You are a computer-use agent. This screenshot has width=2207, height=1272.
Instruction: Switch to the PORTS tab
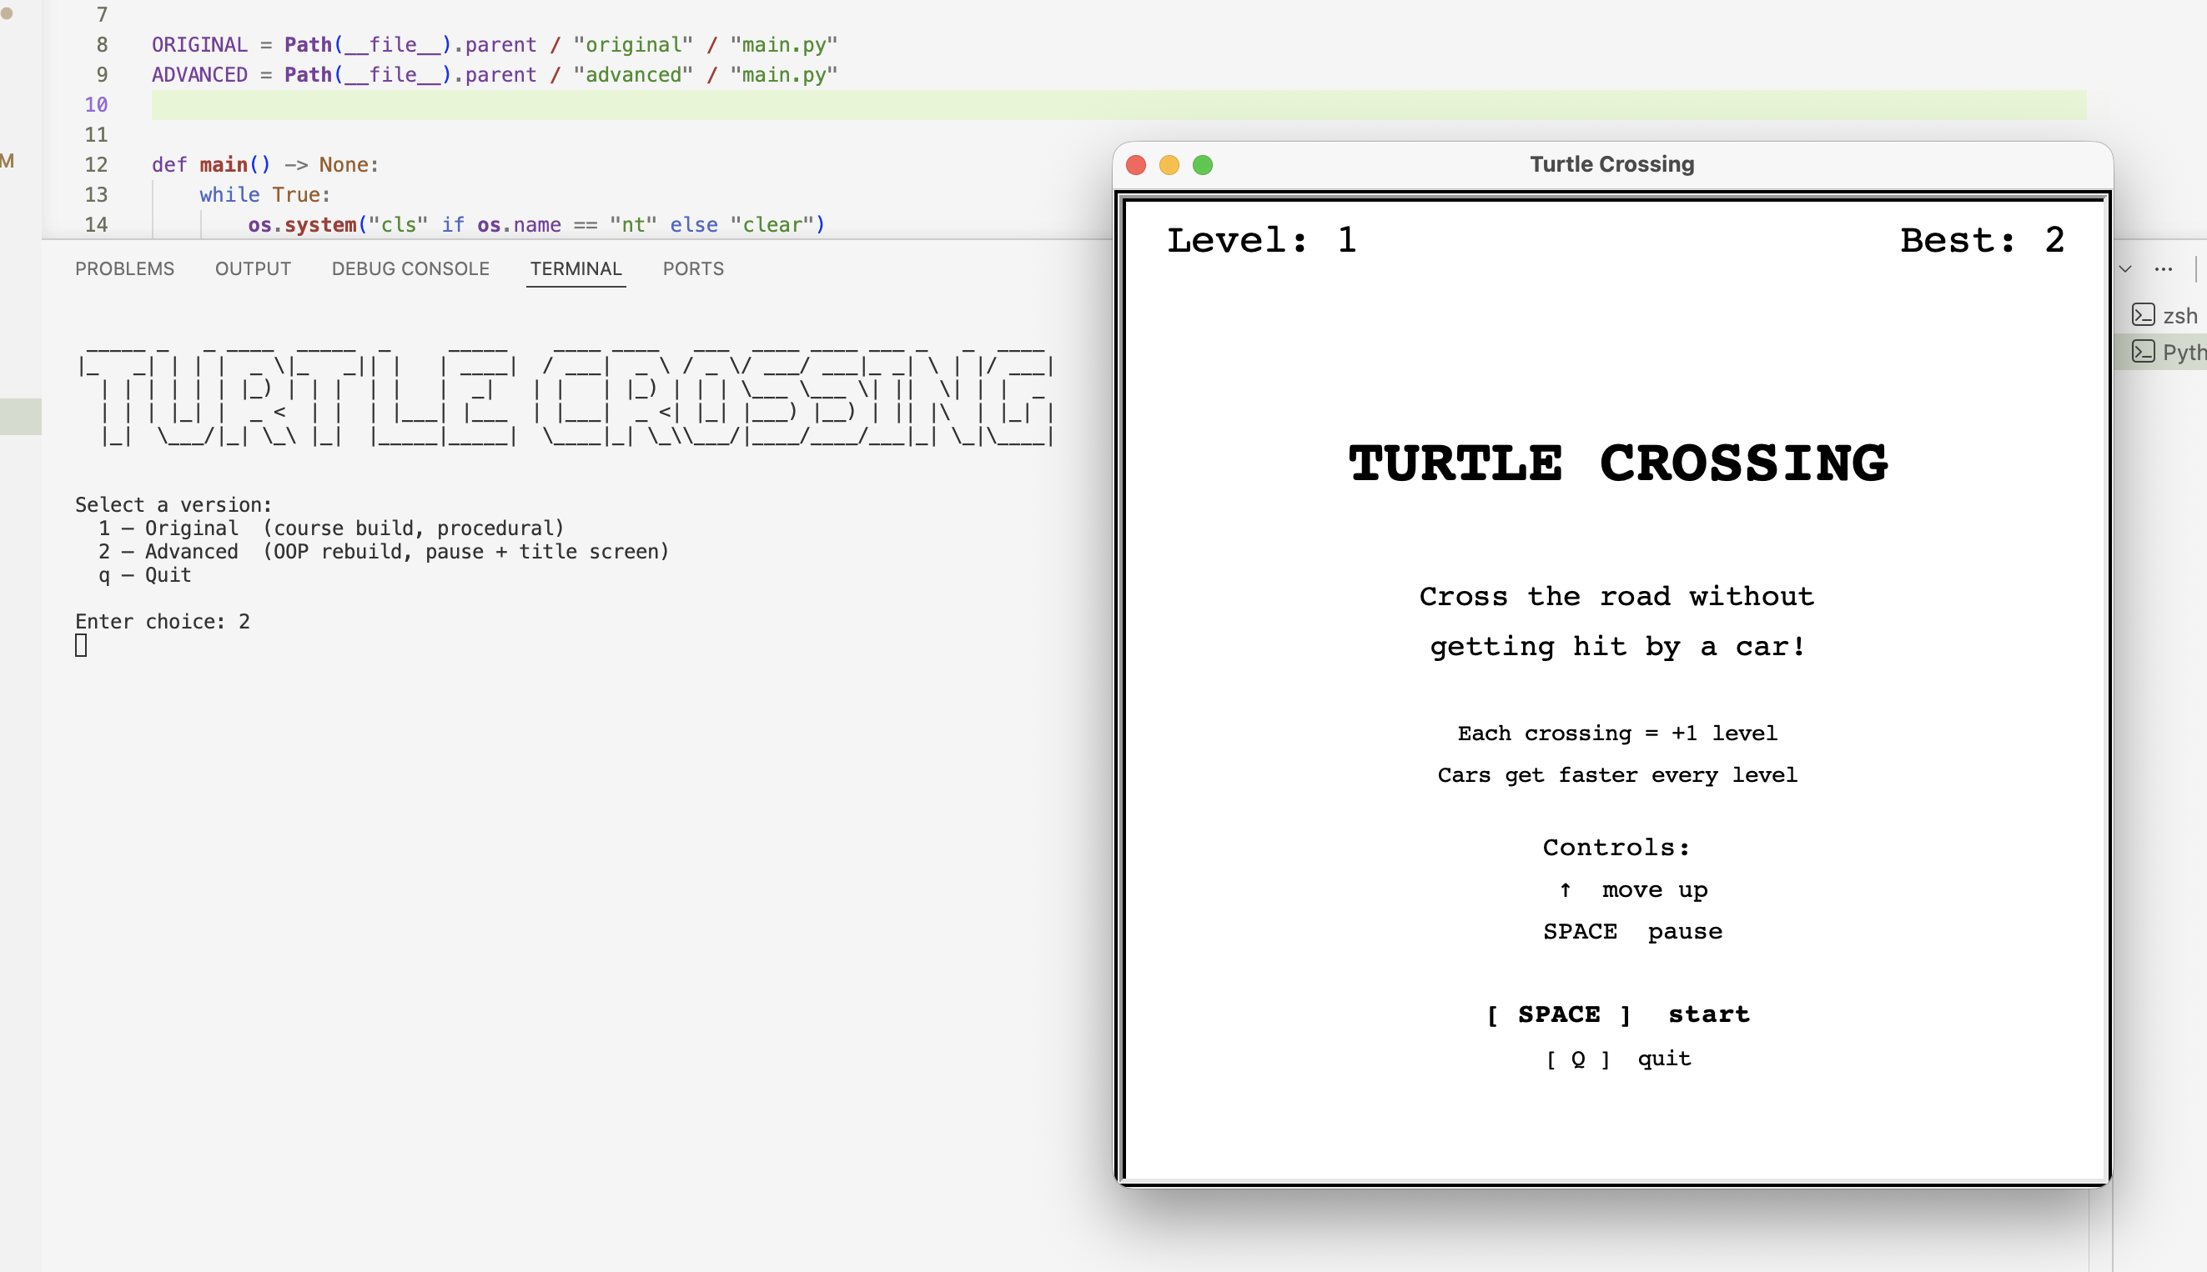693,268
